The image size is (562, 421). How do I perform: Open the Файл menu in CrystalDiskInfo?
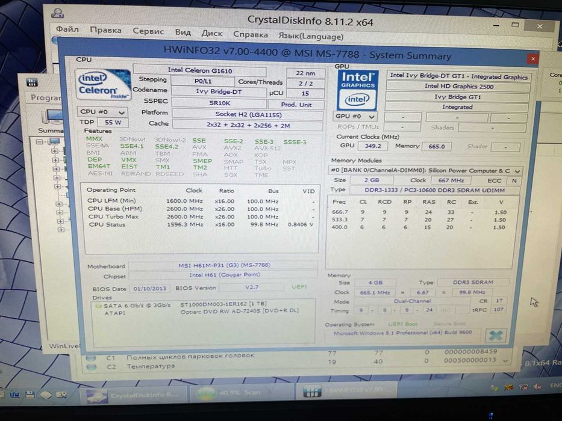point(67,29)
